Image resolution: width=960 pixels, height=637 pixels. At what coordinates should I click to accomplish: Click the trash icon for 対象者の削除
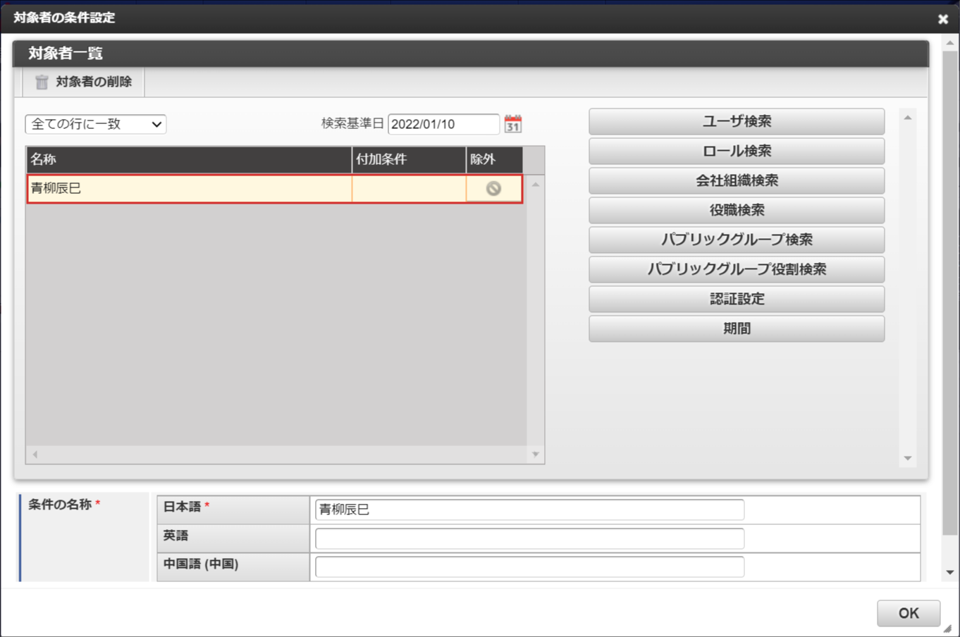pyautogui.click(x=42, y=82)
